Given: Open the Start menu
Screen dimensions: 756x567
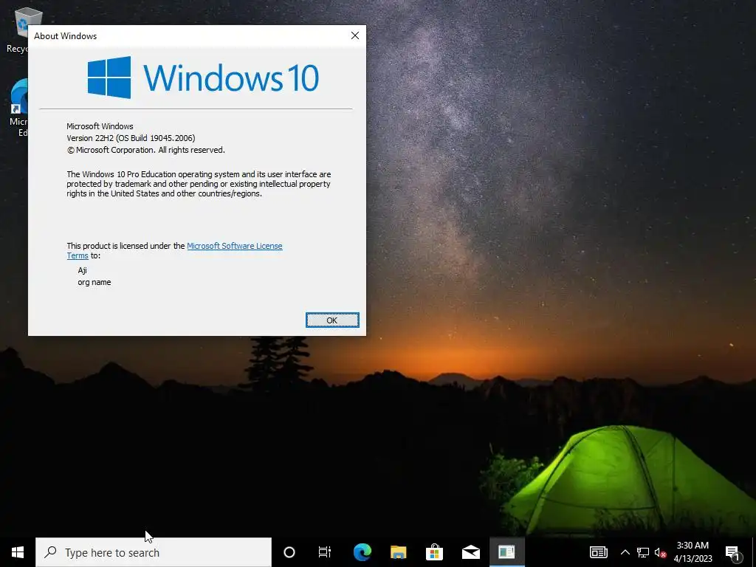Looking at the screenshot, I should click(x=18, y=552).
